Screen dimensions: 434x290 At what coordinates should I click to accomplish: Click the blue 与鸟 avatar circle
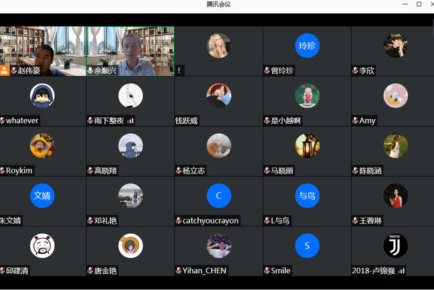click(307, 196)
